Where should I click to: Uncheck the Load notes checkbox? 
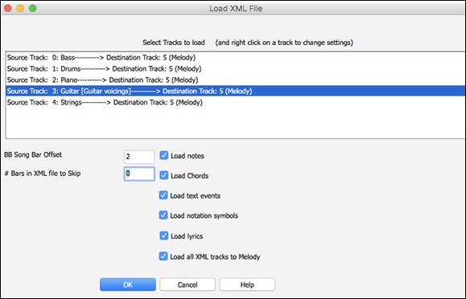pyautogui.click(x=163, y=155)
